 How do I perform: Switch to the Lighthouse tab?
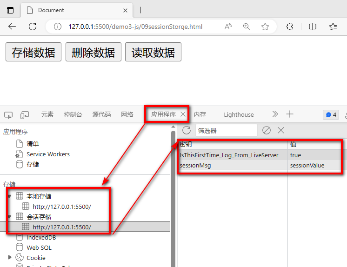239,114
